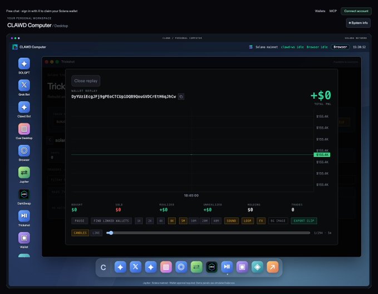This screenshot has height=294, width=378.
Task: Select the 8X replay speed
Action: pyautogui.click(x=172, y=221)
